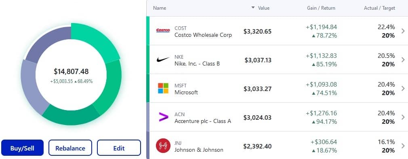Click the Costco logo icon
408x159 pixels.
point(163,30)
